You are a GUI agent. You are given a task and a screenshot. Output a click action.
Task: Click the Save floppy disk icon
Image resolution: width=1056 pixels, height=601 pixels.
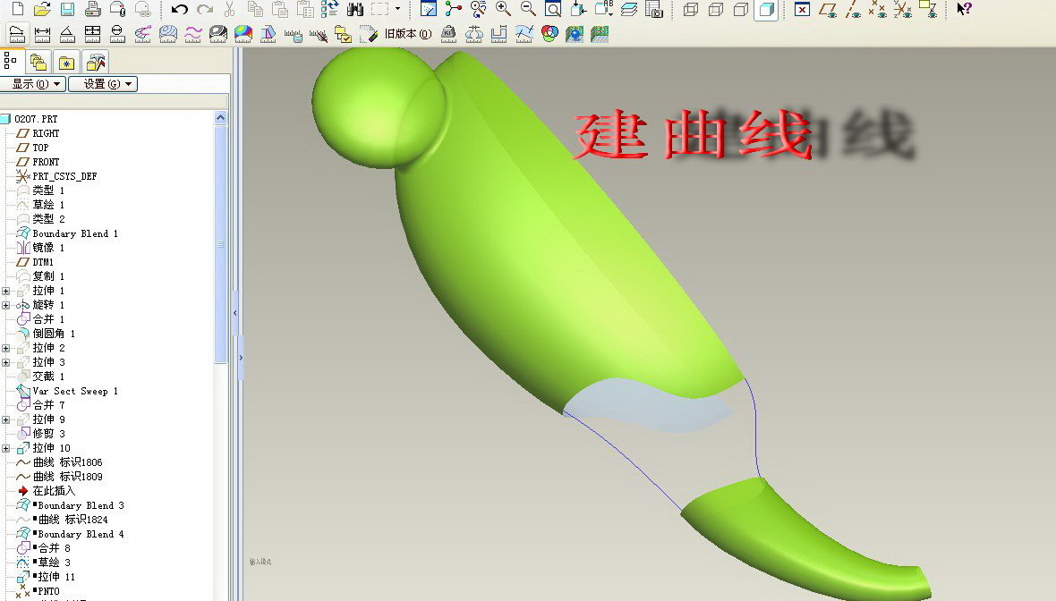(67, 10)
